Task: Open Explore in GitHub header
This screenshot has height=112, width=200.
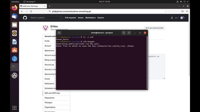Action: 101,18
